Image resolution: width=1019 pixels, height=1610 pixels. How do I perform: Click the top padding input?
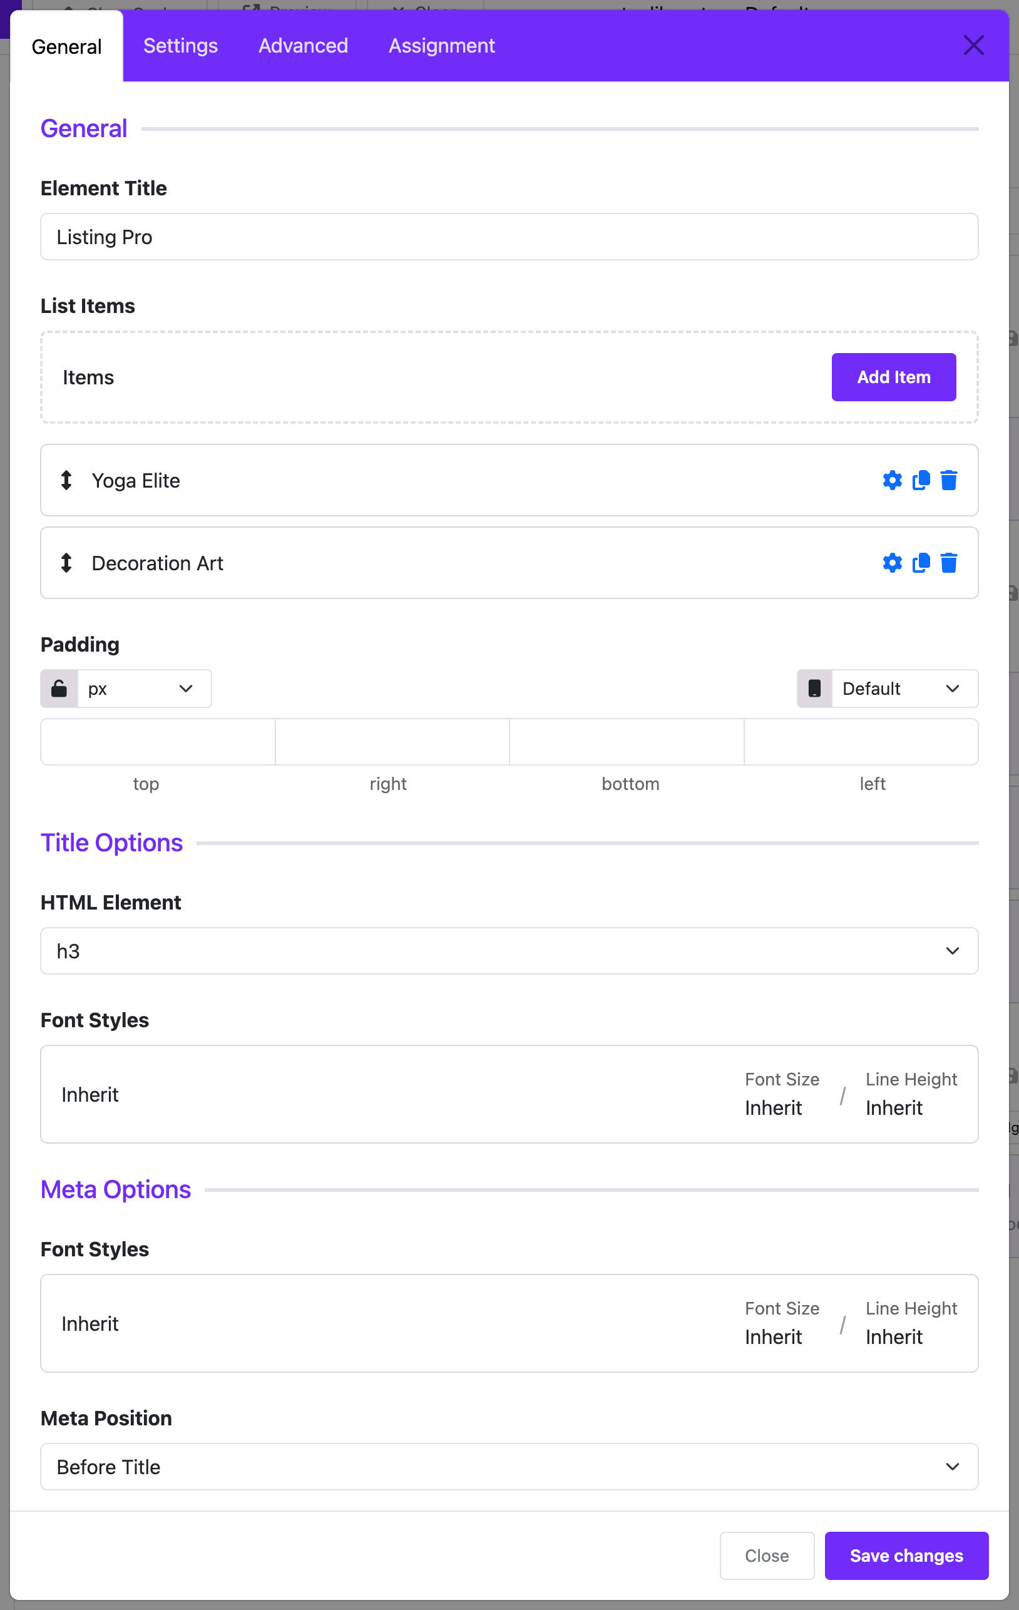coord(158,742)
